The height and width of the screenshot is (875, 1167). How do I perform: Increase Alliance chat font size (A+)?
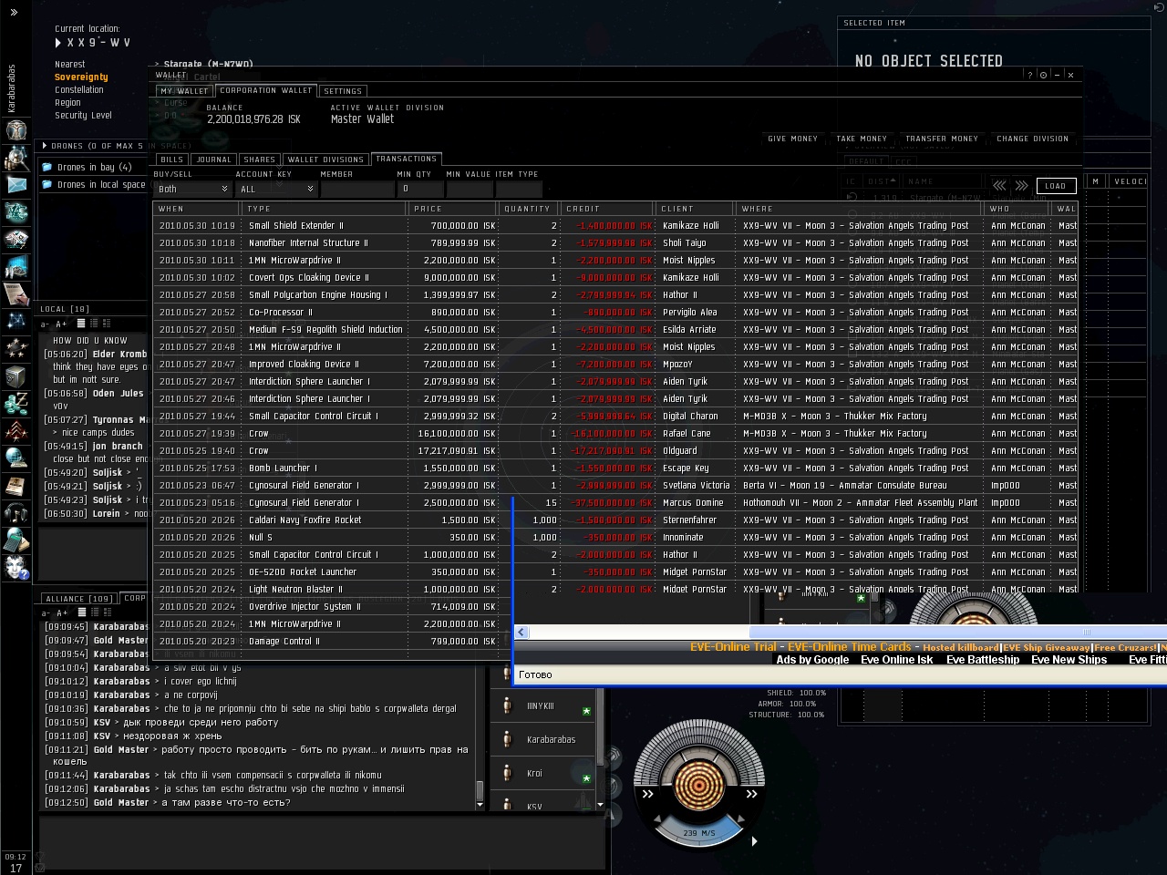pos(61,612)
